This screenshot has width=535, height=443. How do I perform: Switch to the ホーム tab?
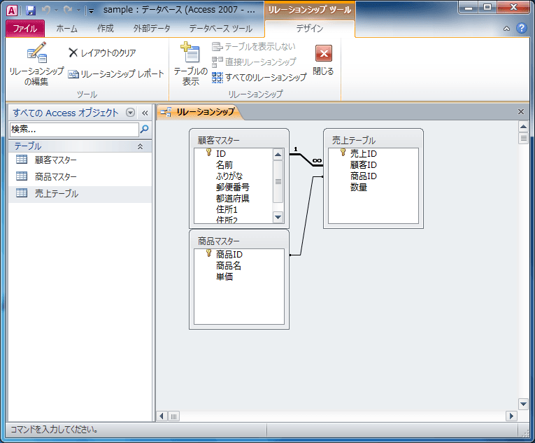click(x=66, y=29)
